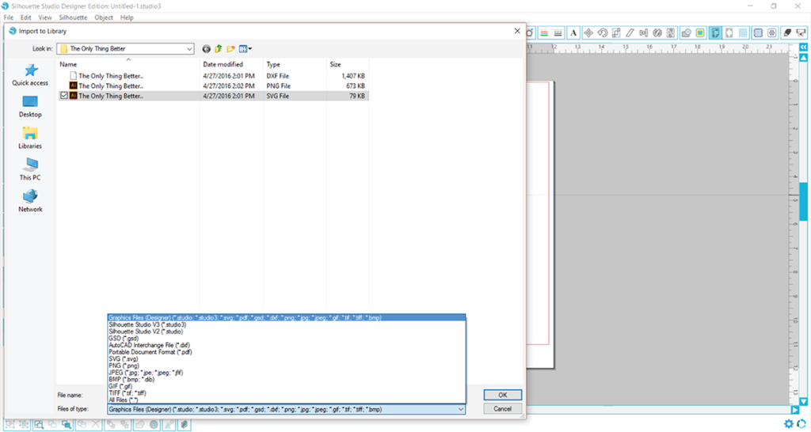Screen dimensions: 811x432
Task: Choose the TIFF file type option
Action: 128,392
